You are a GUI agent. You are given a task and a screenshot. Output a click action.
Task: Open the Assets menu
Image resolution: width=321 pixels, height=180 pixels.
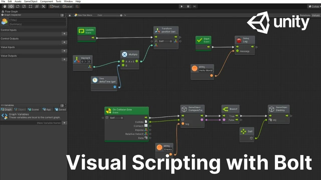18,1
